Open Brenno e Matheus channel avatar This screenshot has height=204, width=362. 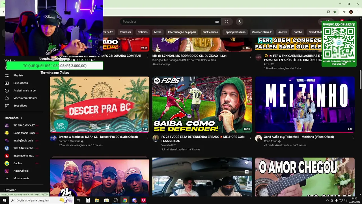tap(53, 138)
